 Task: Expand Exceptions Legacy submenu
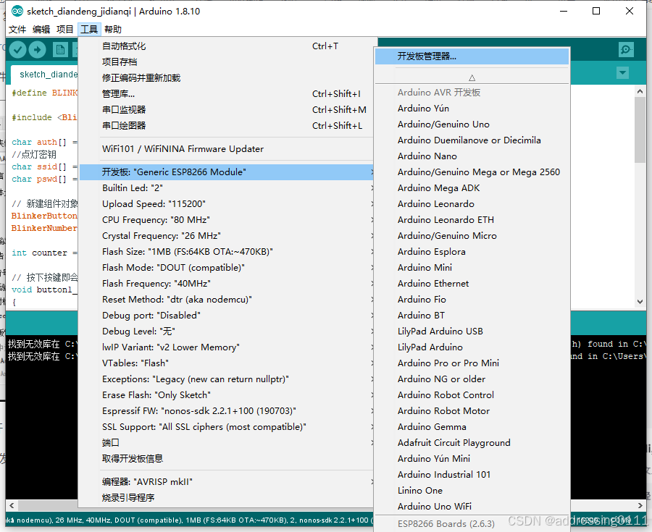(226, 379)
